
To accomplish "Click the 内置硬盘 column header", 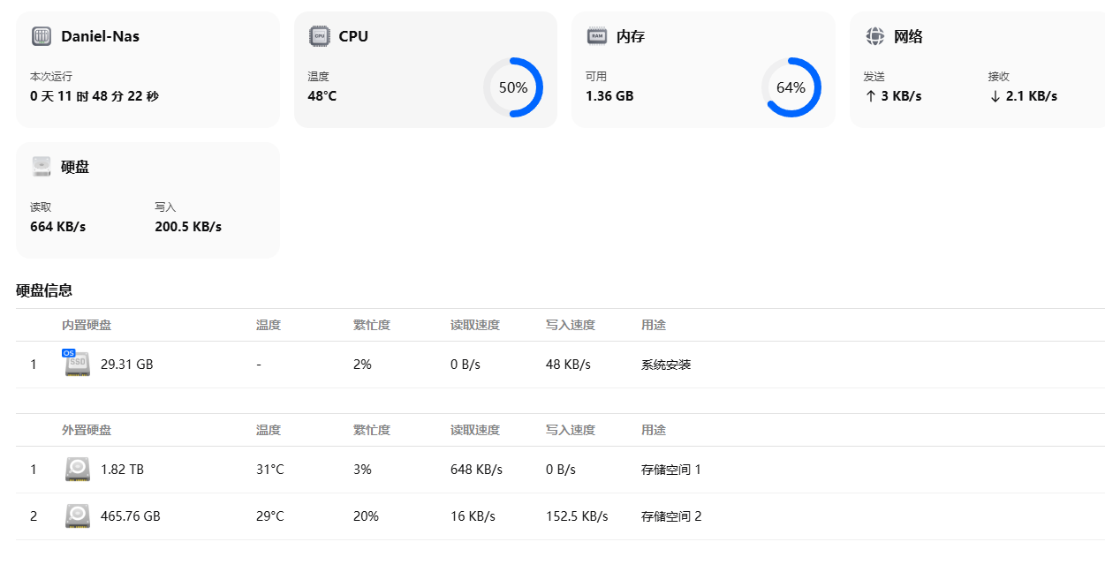I will 87,325.
